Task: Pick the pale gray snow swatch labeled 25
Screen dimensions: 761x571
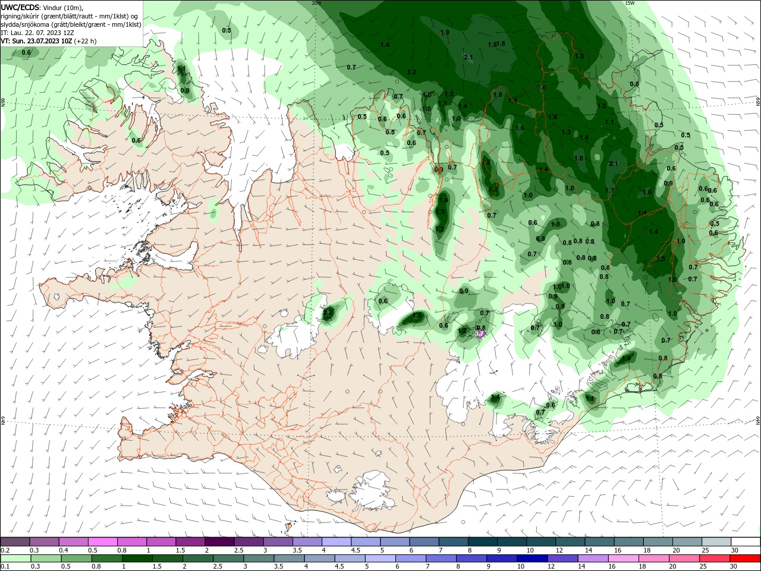Action: pyautogui.click(x=716, y=542)
